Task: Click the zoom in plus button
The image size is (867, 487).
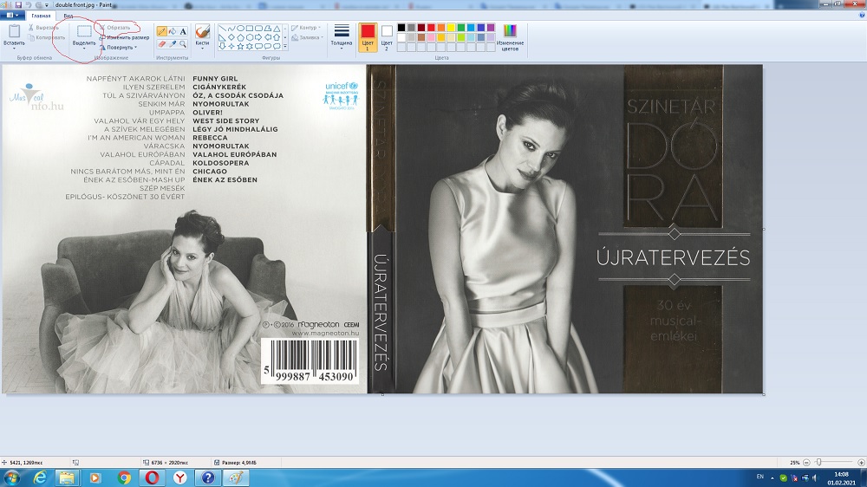Action: (861, 462)
